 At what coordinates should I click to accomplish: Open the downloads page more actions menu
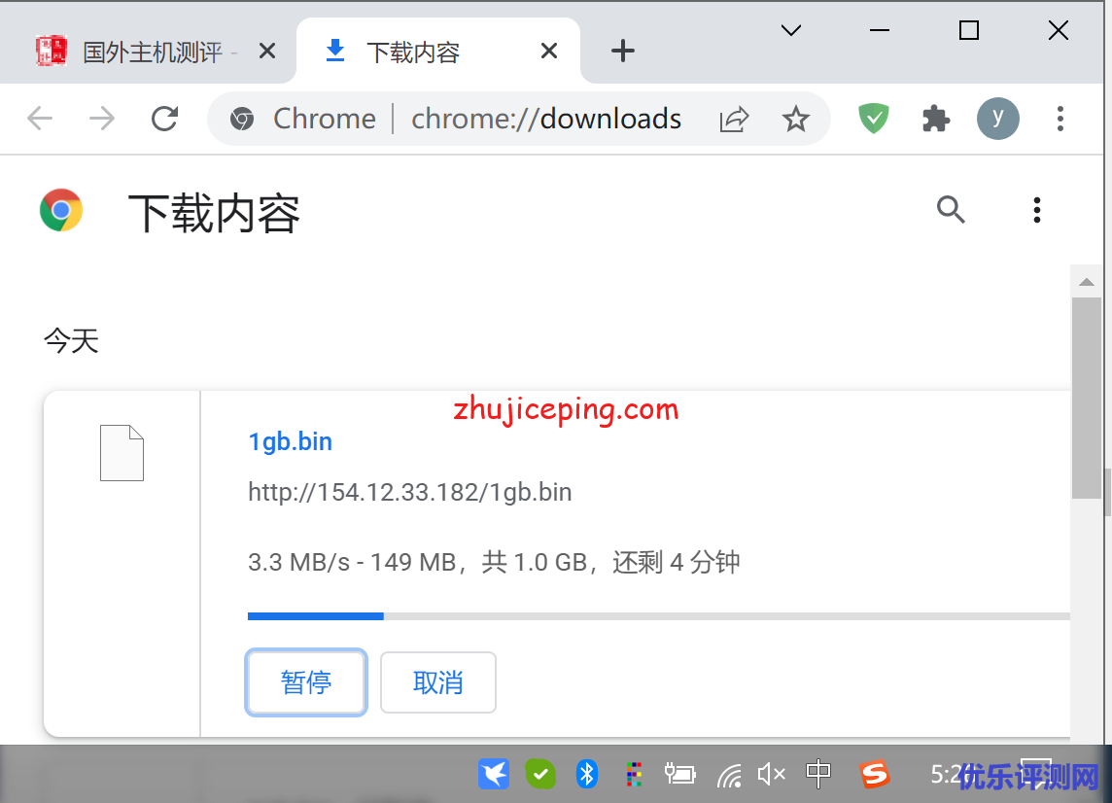click(x=1037, y=210)
